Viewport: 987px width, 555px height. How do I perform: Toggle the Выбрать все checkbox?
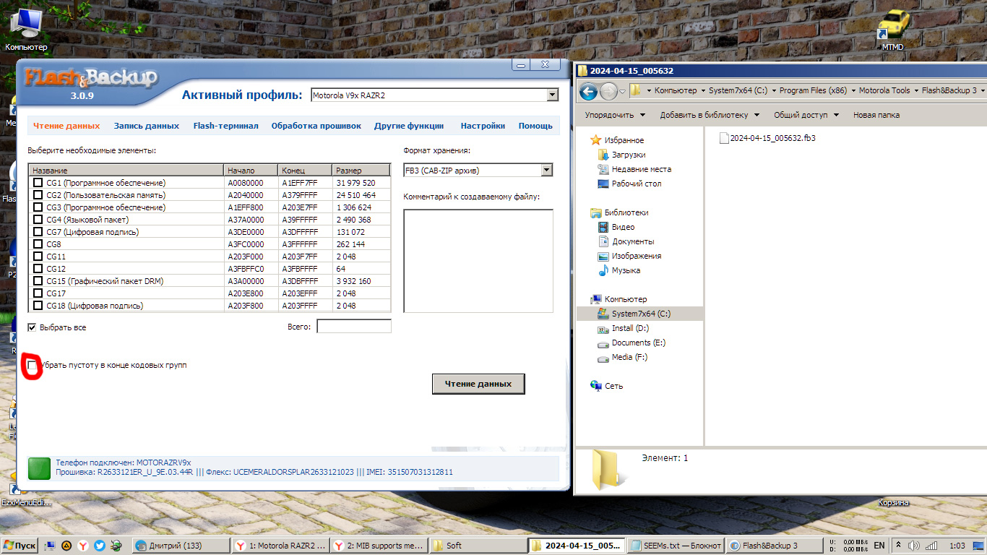point(32,327)
